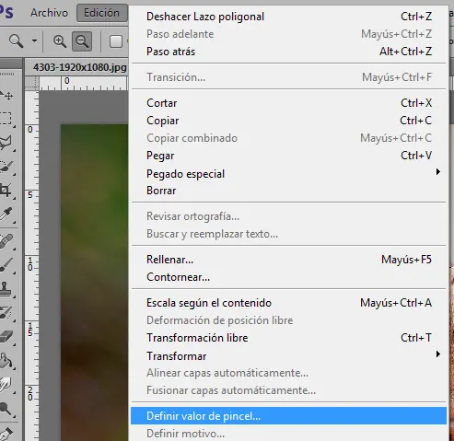Select the Brush tool
454x441 pixels.
click(x=6, y=265)
